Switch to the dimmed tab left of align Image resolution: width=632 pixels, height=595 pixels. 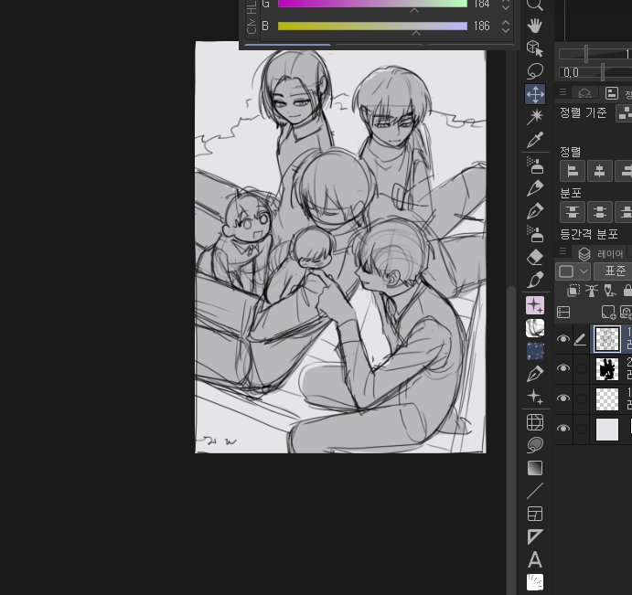[584, 93]
